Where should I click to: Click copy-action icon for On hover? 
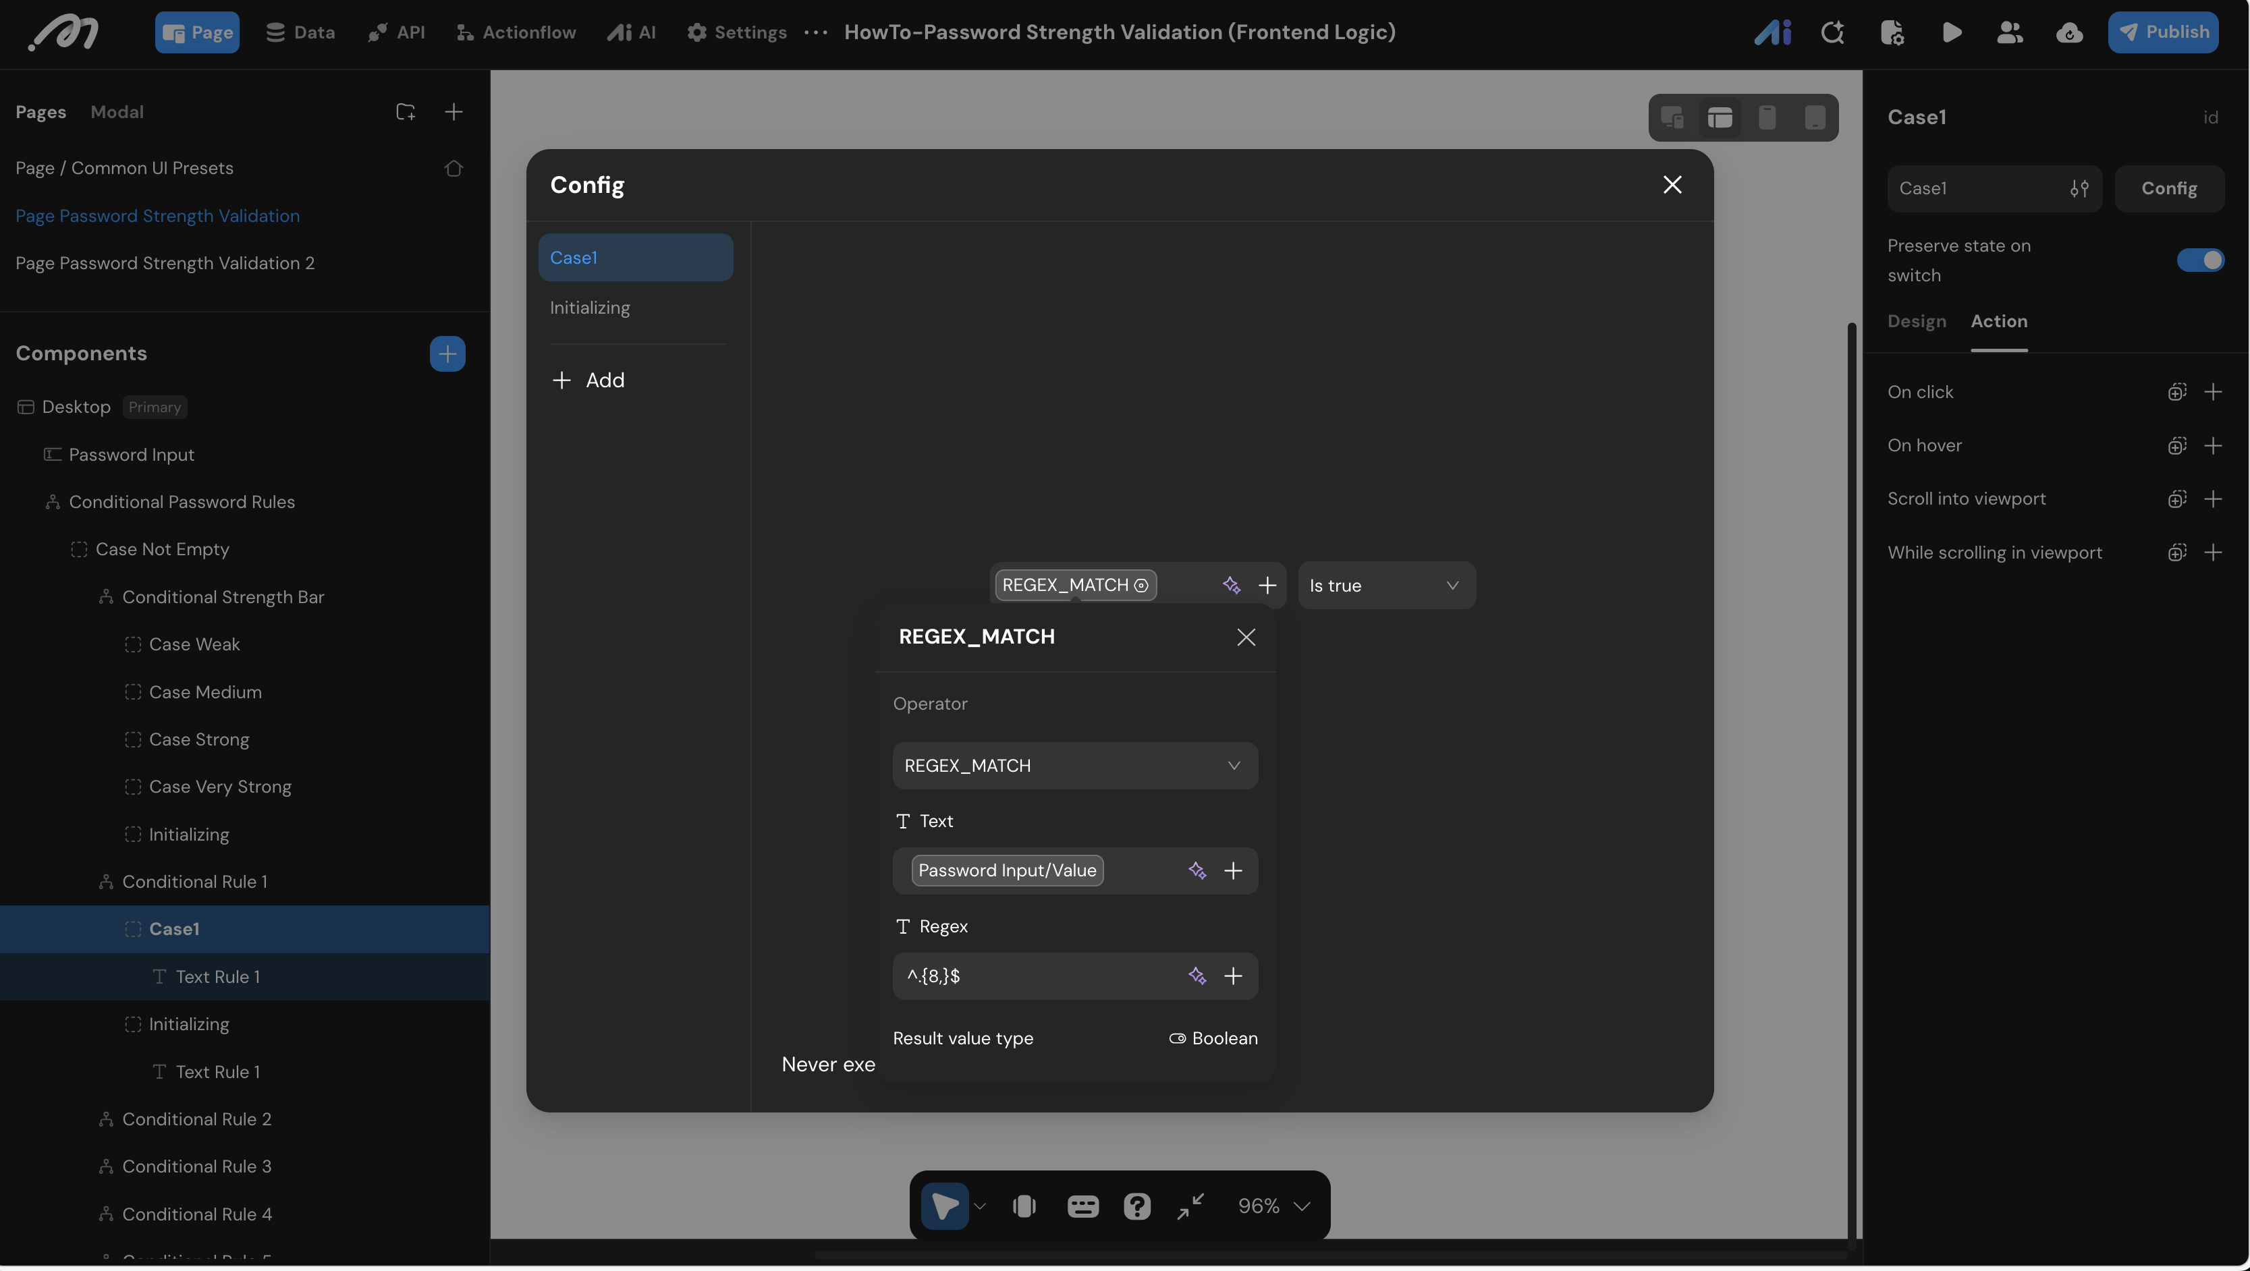pyautogui.click(x=2176, y=445)
